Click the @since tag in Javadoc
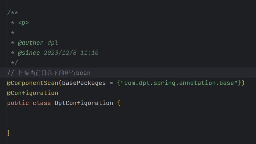256x144 pixels. [x=29, y=53]
